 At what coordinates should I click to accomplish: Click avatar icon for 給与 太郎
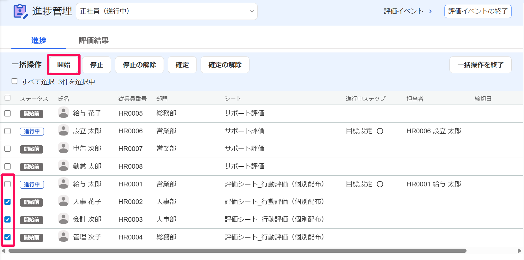pos(63,183)
